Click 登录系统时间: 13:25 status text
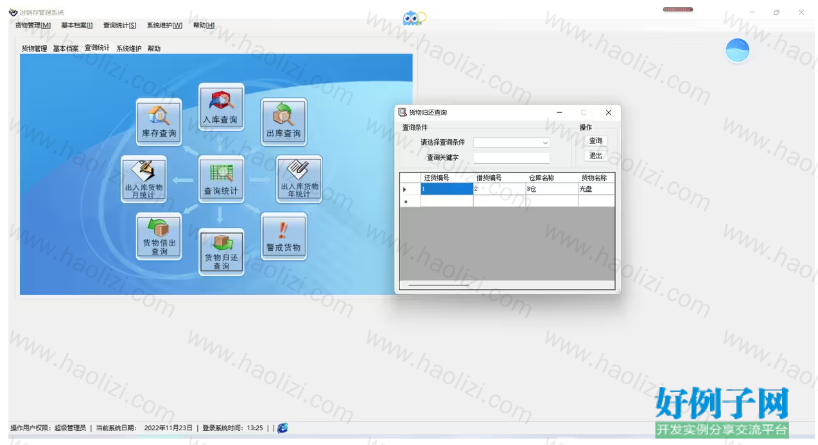 pos(233,428)
